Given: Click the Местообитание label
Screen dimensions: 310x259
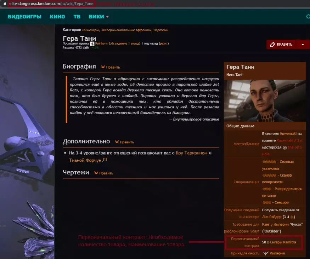Looking at the screenshot, I should pyautogui.click(x=246, y=144).
